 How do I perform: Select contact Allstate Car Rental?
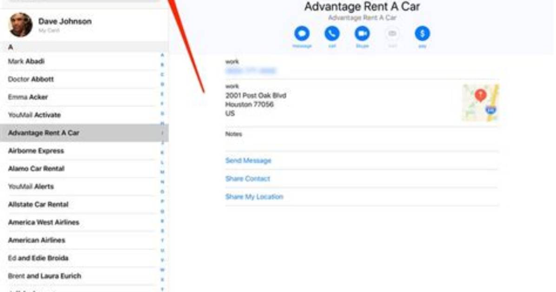point(84,205)
